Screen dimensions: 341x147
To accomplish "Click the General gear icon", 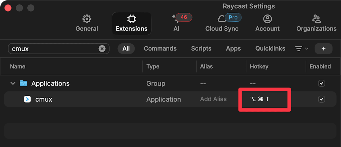I will coord(87,19).
